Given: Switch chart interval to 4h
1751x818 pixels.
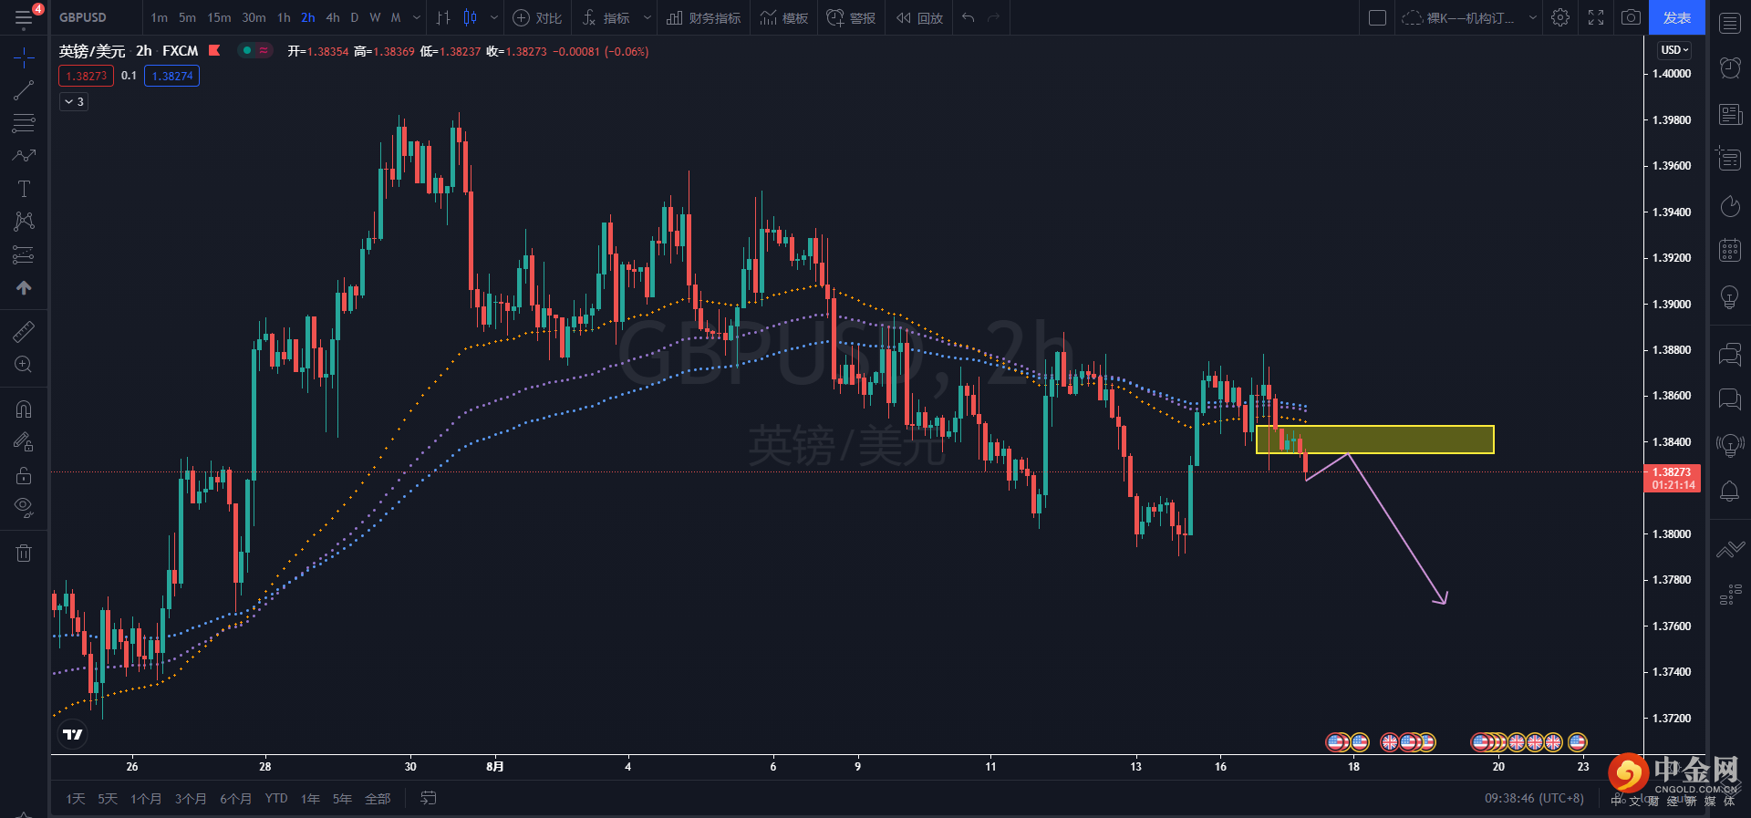Looking at the screenshot, I should (x=333, y=18).
